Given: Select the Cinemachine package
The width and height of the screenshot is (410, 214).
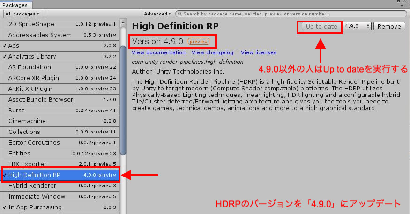Looking at the screenshot, I should coord(60,121).
